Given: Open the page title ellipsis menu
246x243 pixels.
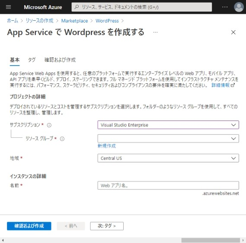Looking at the screenshot, I should click(155, 32).
